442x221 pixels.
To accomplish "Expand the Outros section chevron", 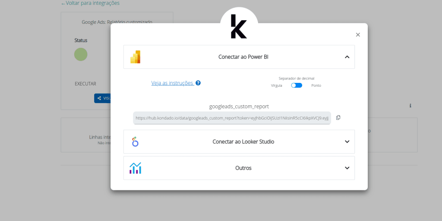I will (x=347, y=168).
